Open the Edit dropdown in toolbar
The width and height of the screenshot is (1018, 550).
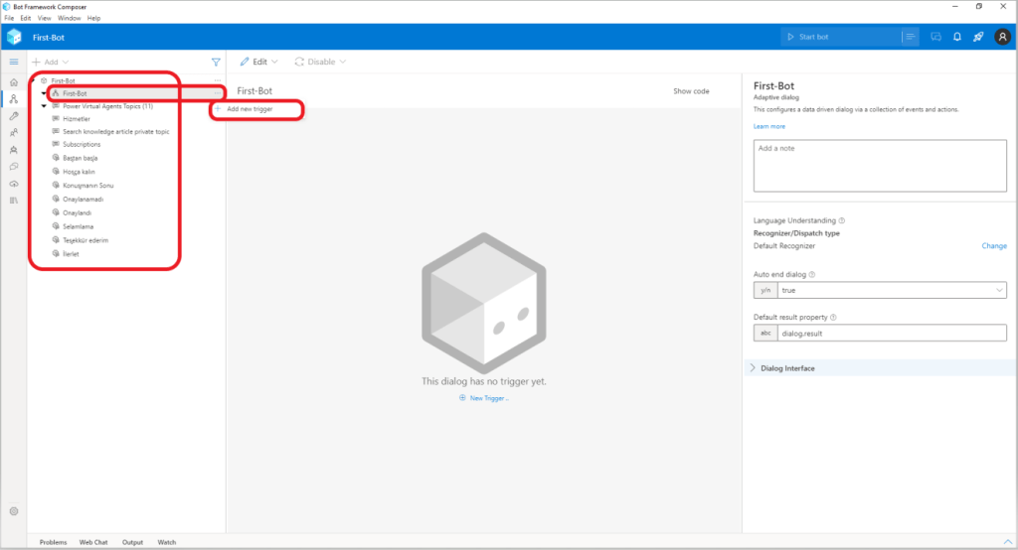point(259,62)
